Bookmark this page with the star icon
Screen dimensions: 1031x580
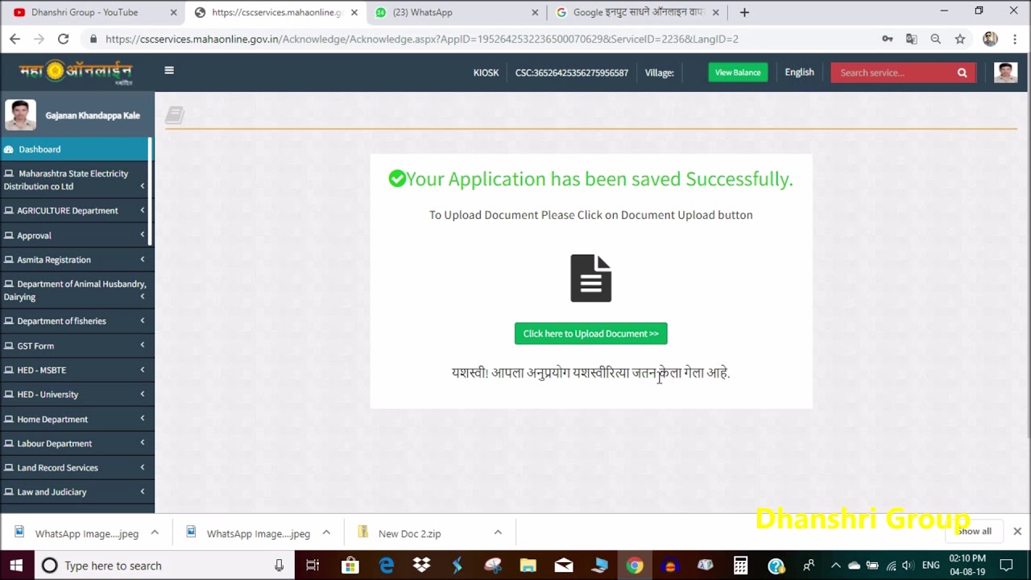pyautogui.click(x=959, y=39)
